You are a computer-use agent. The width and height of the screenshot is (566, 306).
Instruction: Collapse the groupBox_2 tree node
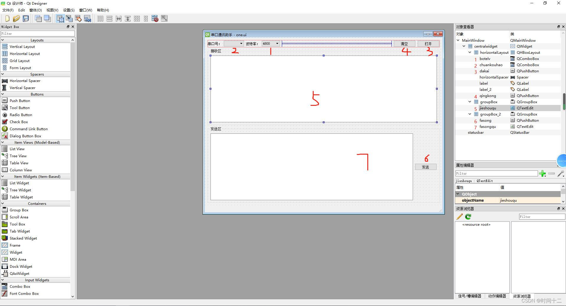[x=470, y=114]
